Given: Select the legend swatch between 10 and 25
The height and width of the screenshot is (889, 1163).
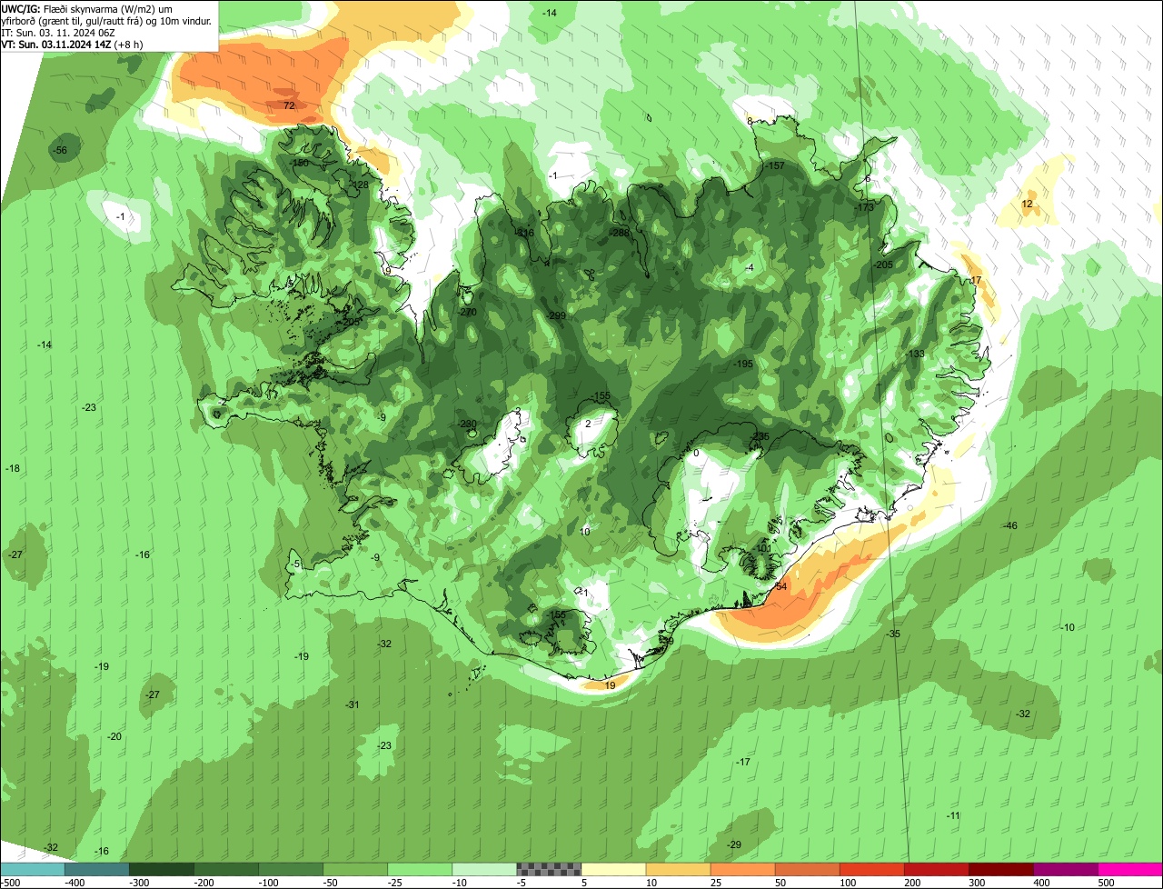Looking at the screenshot, I should (678, 869).
